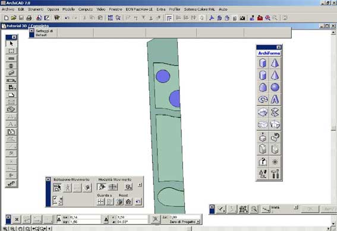
Task: Choose the cone shape in ArchiForma
Action: click(x=275, y=75)
